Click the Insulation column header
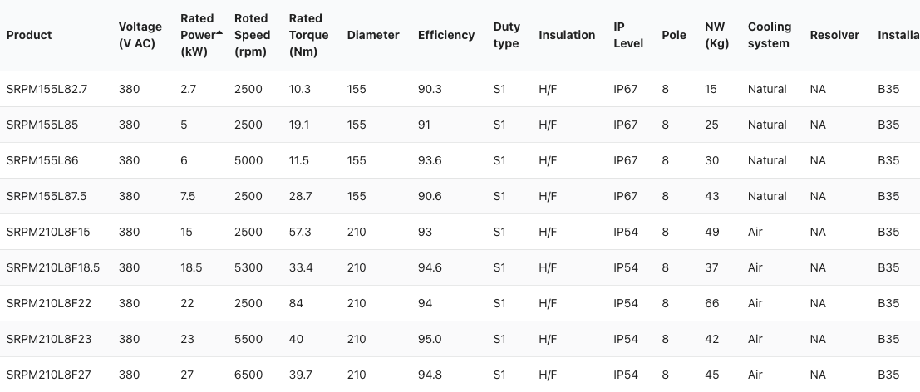This screenshot has width=920, height=392. 567,35
